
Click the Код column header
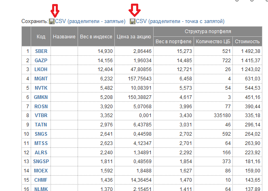click(x=41, y=37)
